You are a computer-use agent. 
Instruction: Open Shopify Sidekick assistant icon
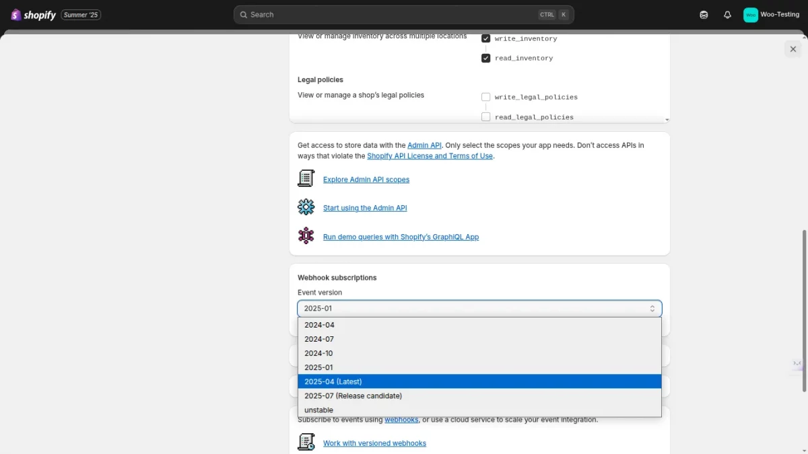(703, 14)
